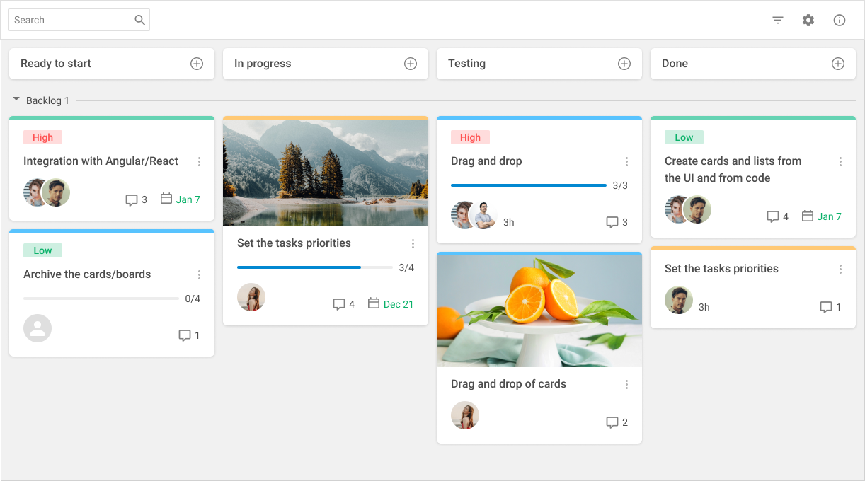The image size is (865, 481).
Task: Open options menu on Set the tasks priorities in Done
Action: tap(840, 269)
